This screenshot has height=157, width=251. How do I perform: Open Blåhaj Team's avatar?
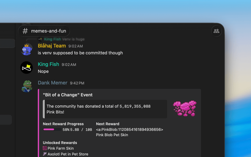(27, 49)
